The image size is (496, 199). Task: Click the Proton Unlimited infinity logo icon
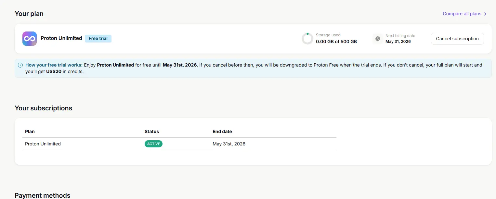point(30,39)
